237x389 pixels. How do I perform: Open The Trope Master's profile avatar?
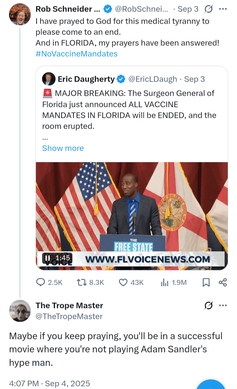pos(20,311)
